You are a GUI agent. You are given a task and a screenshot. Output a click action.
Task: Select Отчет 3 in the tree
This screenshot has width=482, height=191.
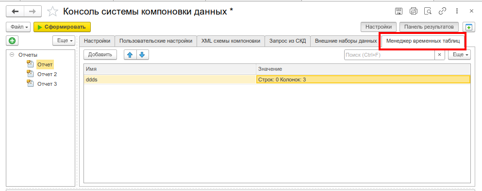click(x=47, y=83)
